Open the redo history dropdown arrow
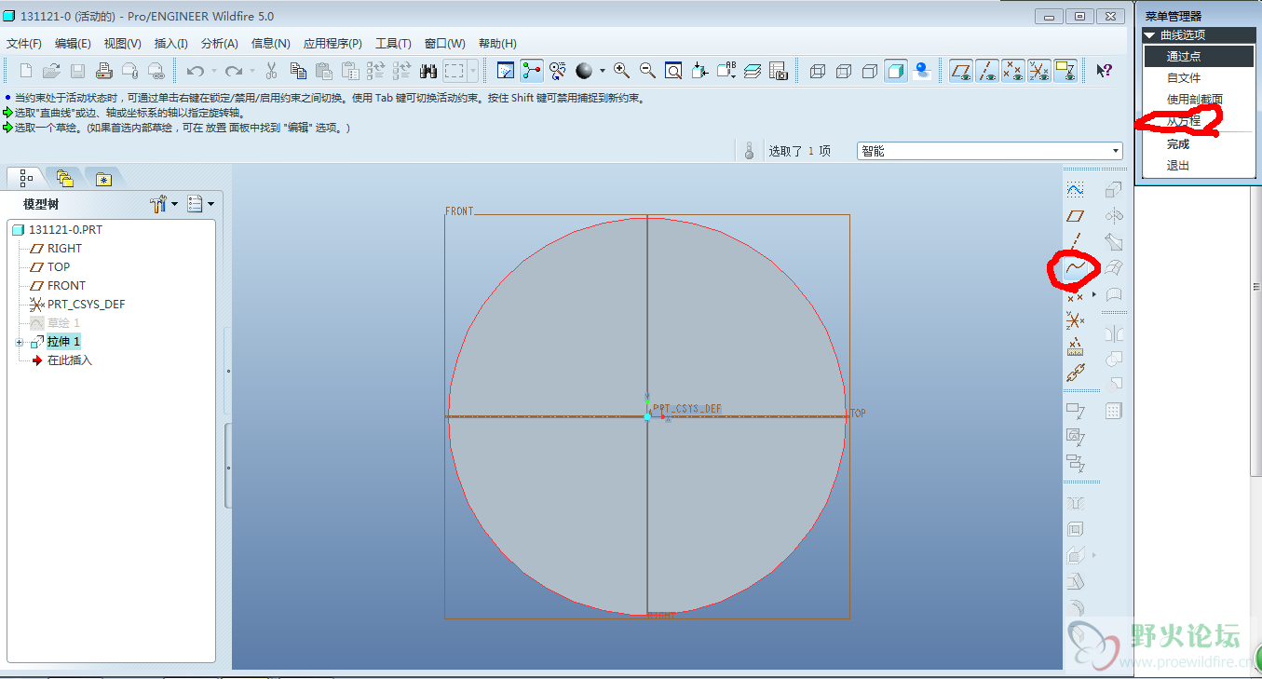Viewport: 1262px width, 679px height. (251, 71)
